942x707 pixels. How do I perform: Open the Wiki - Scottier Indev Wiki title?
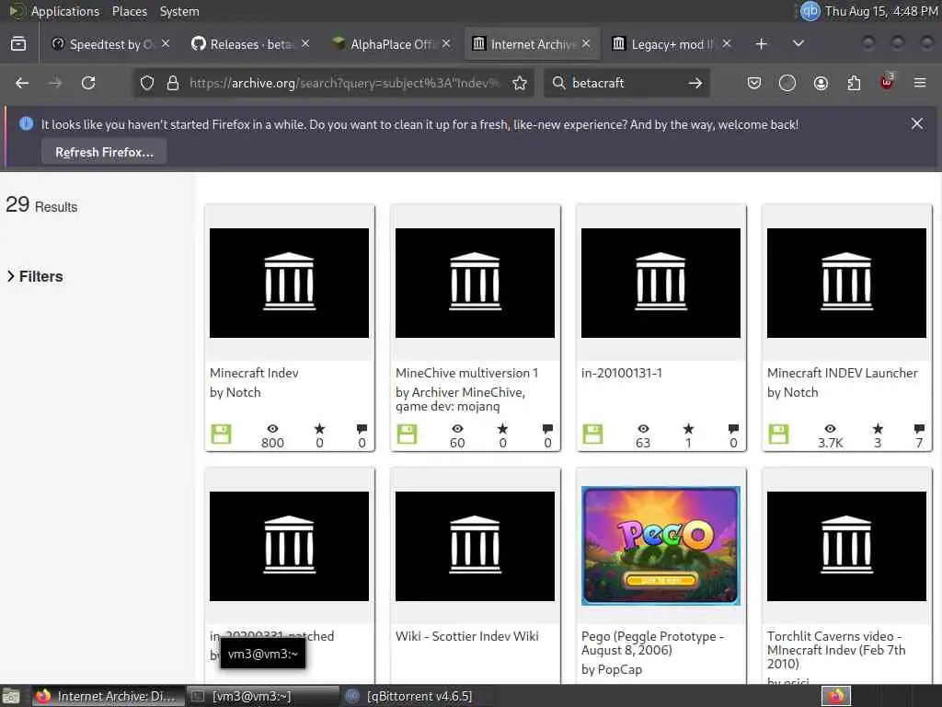point(466,636)
